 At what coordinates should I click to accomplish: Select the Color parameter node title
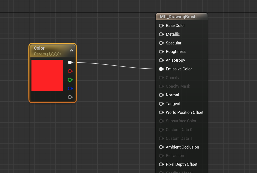[x=39, y=48]
